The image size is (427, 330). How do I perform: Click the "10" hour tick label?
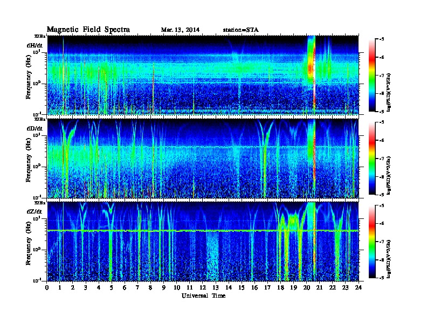pos(177,288)
